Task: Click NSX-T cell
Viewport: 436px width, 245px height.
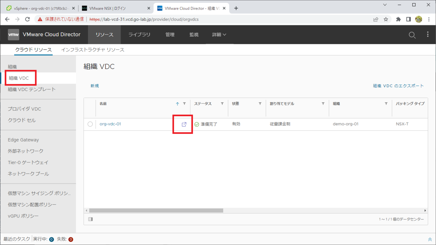Action: (402, 124)
